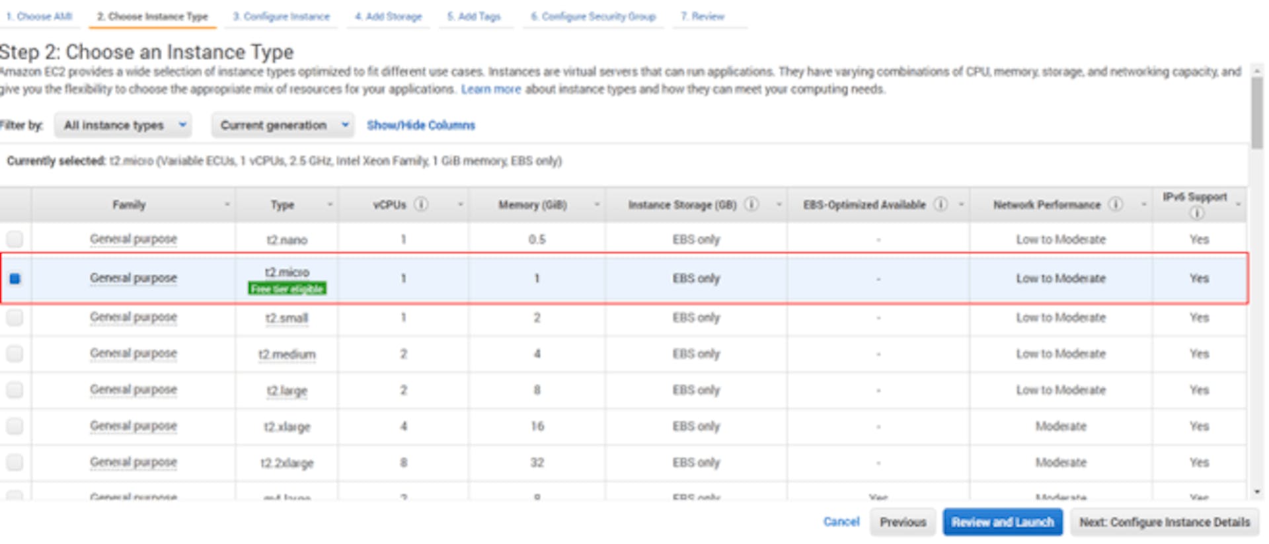Image resolution: width=1269 pixels, height=544 pixels.
Task: Open Network Performance column sort arrow
Action: coord(1143,205)
